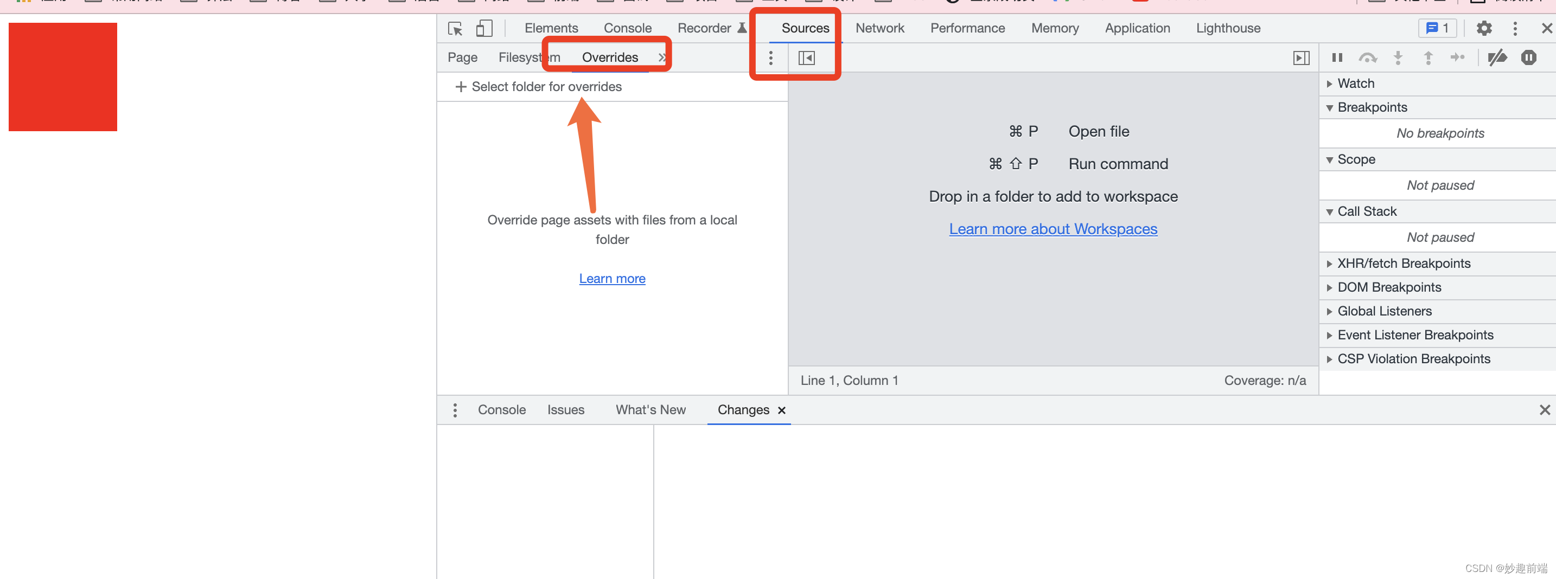Click Select folder for overrides

pyautogui.click(x=546, y=87)
